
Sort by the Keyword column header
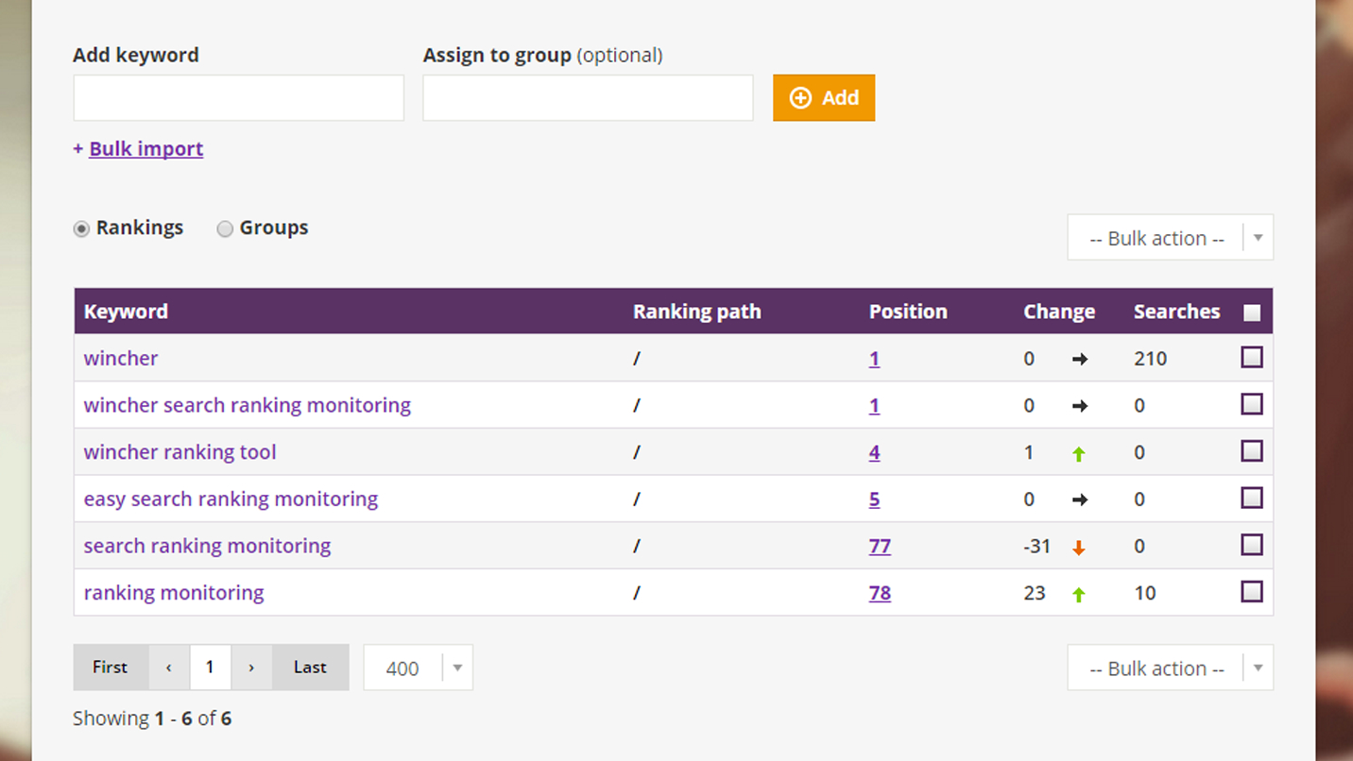coord(126,312)
